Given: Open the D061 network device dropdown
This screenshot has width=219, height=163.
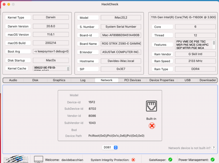Looking at the screenshot, I should point(110,147).
